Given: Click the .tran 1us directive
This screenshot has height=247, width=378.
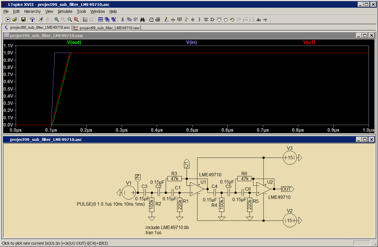Looking at the screenshot, I should pos(153,233).
